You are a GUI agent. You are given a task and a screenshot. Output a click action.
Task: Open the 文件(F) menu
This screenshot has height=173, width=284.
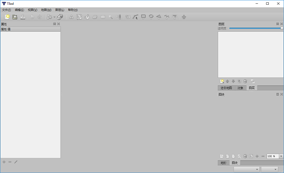pos(7,10)
